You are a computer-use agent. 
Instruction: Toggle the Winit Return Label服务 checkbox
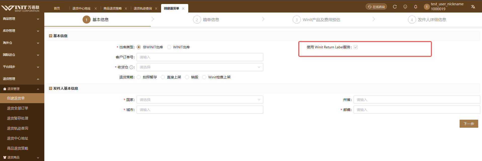pos(356,47)
